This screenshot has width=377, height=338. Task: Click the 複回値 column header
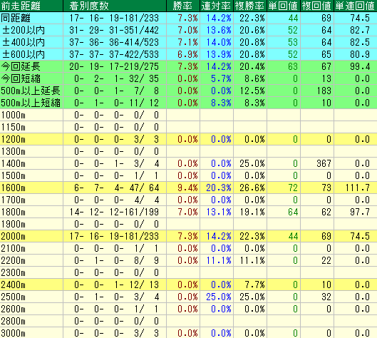click(317, 6)
